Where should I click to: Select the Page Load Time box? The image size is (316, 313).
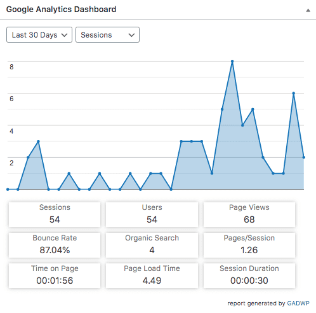click(x=152, y=275)
